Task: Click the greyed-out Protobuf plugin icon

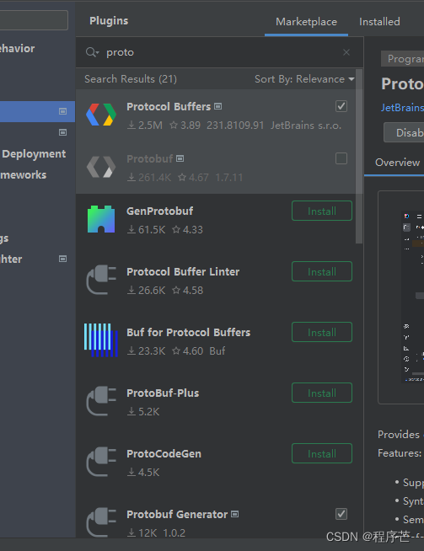Action: [101, 167]
